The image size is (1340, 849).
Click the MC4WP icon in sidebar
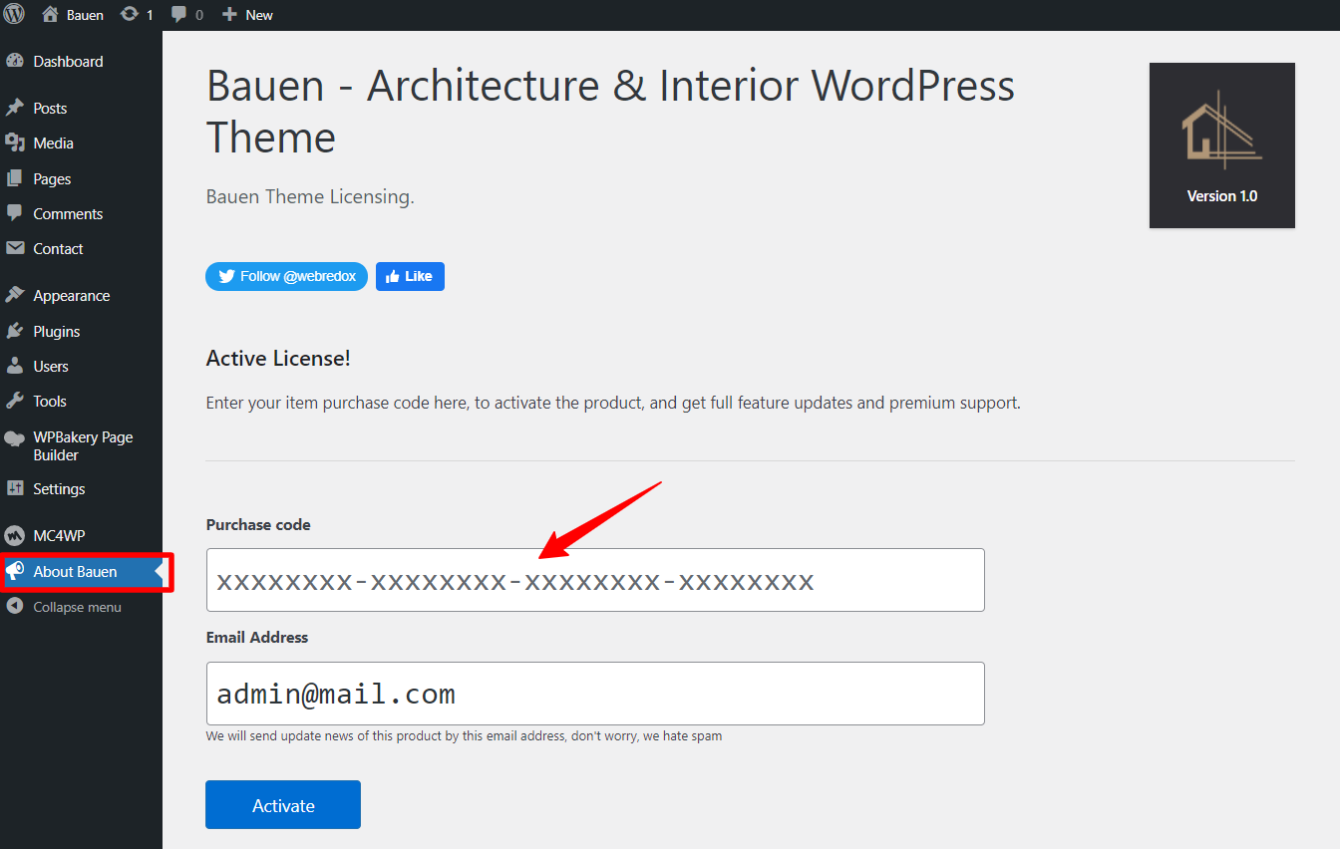[x=15, y=535]
